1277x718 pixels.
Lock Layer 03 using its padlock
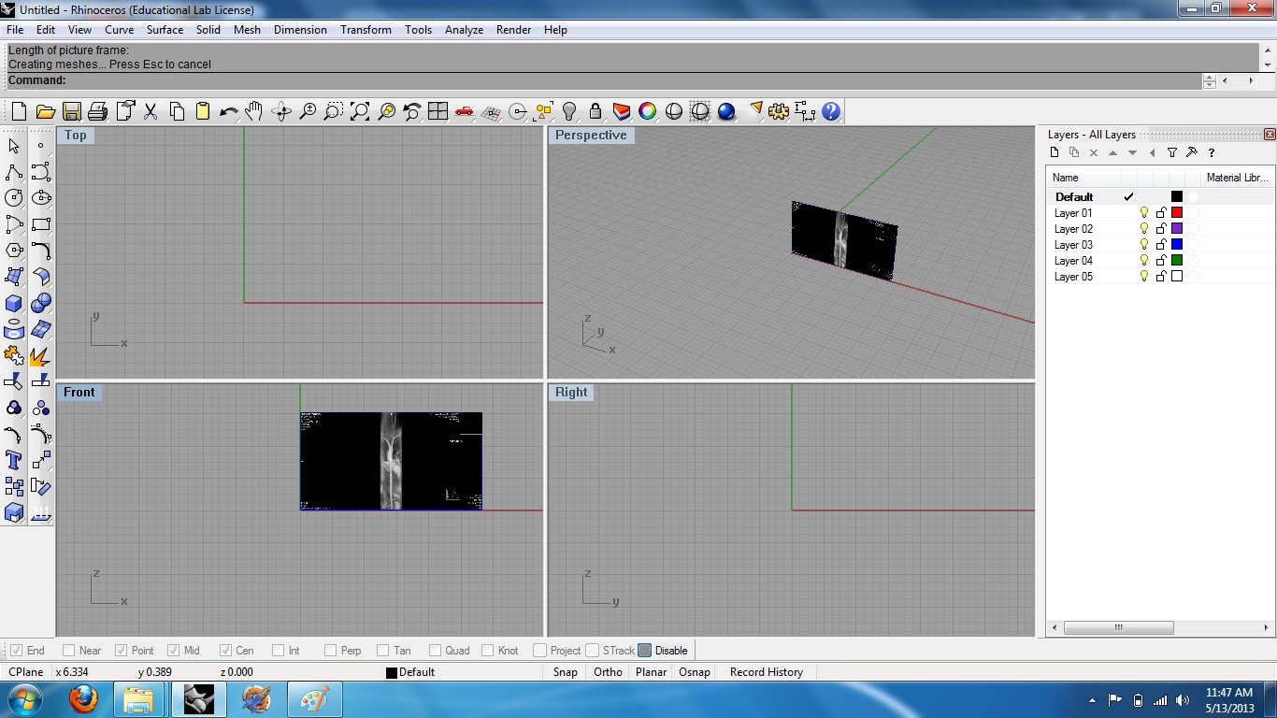point(1161,244)
